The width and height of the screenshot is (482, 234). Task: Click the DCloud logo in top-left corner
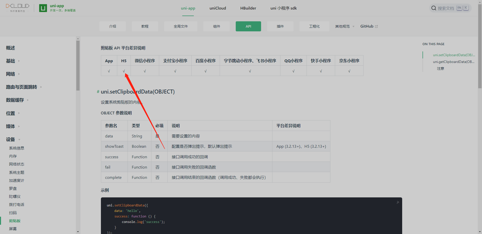17,7
